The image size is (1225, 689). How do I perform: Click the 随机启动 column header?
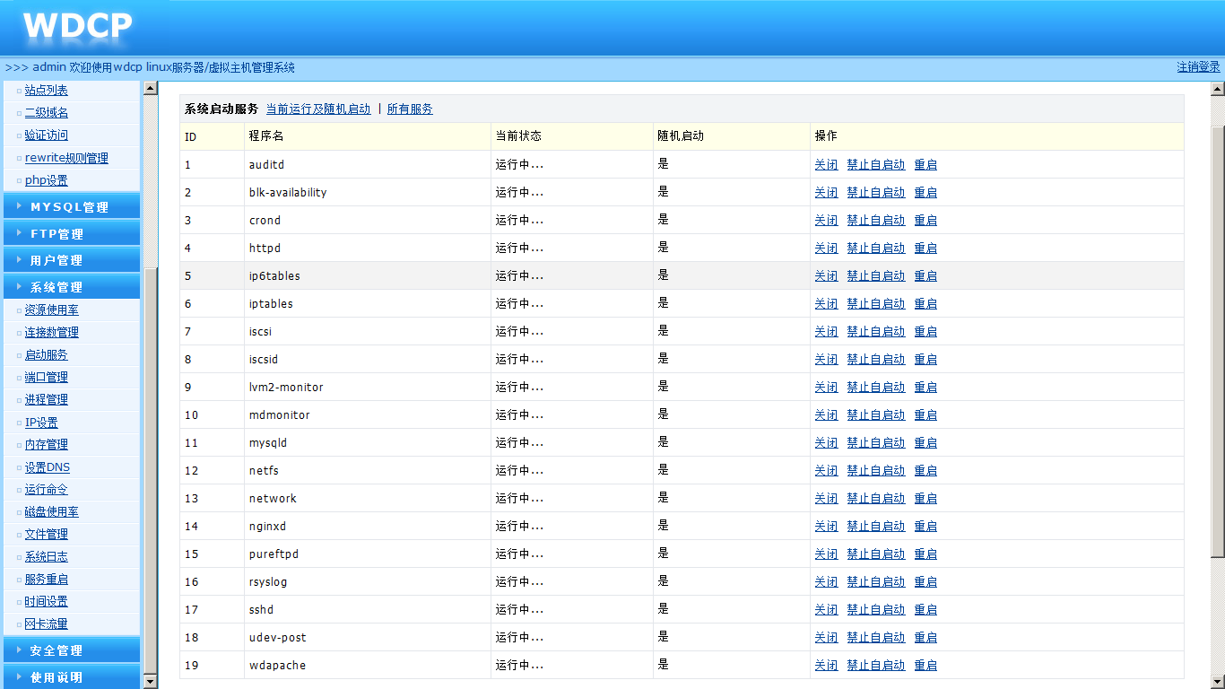732,136
